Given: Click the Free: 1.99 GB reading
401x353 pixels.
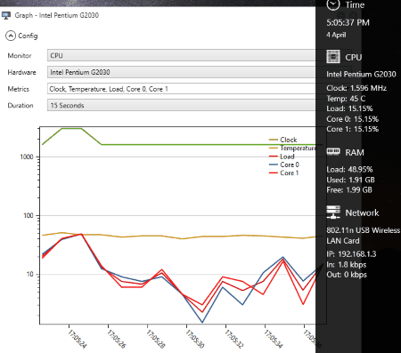Looking at the screenshot, I should tap(349, 190).
